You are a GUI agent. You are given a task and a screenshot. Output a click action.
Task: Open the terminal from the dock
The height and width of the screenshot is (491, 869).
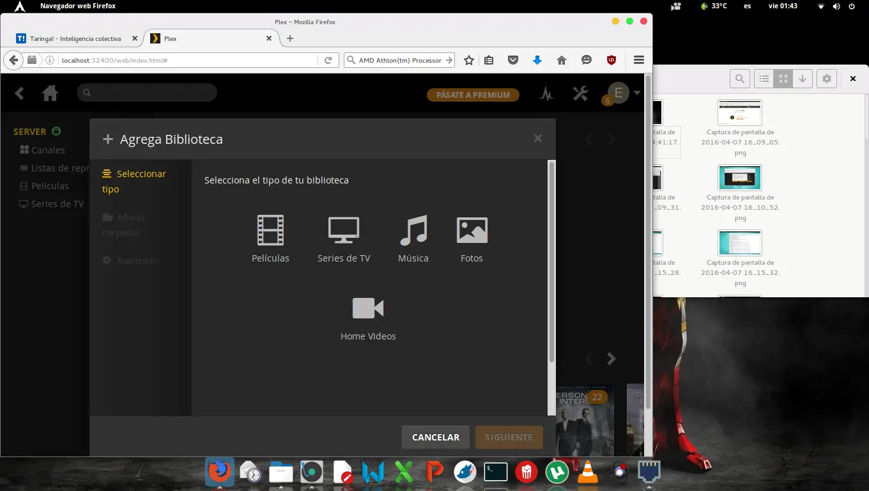click(496, 472)
